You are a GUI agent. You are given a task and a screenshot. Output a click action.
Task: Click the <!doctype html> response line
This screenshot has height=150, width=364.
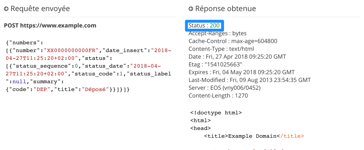(216, 113)
